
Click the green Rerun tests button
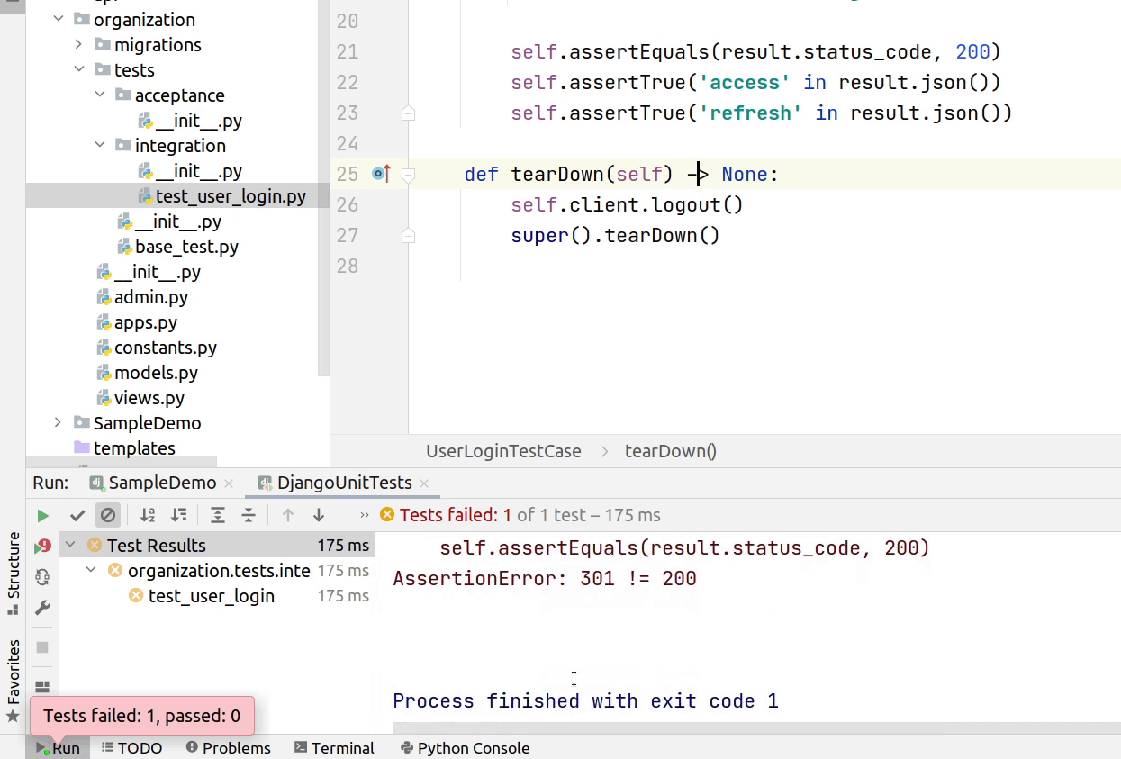click(42, 516)
